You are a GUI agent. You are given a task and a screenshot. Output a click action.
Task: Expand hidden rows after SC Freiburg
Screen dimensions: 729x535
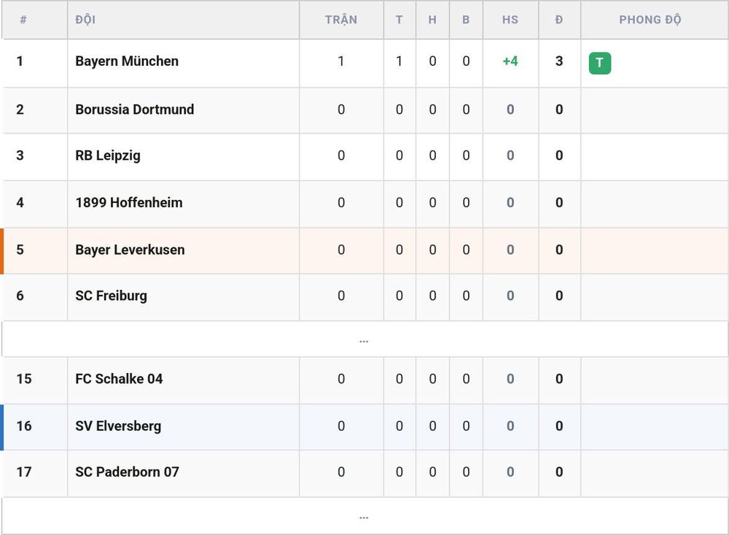(364, 340)
